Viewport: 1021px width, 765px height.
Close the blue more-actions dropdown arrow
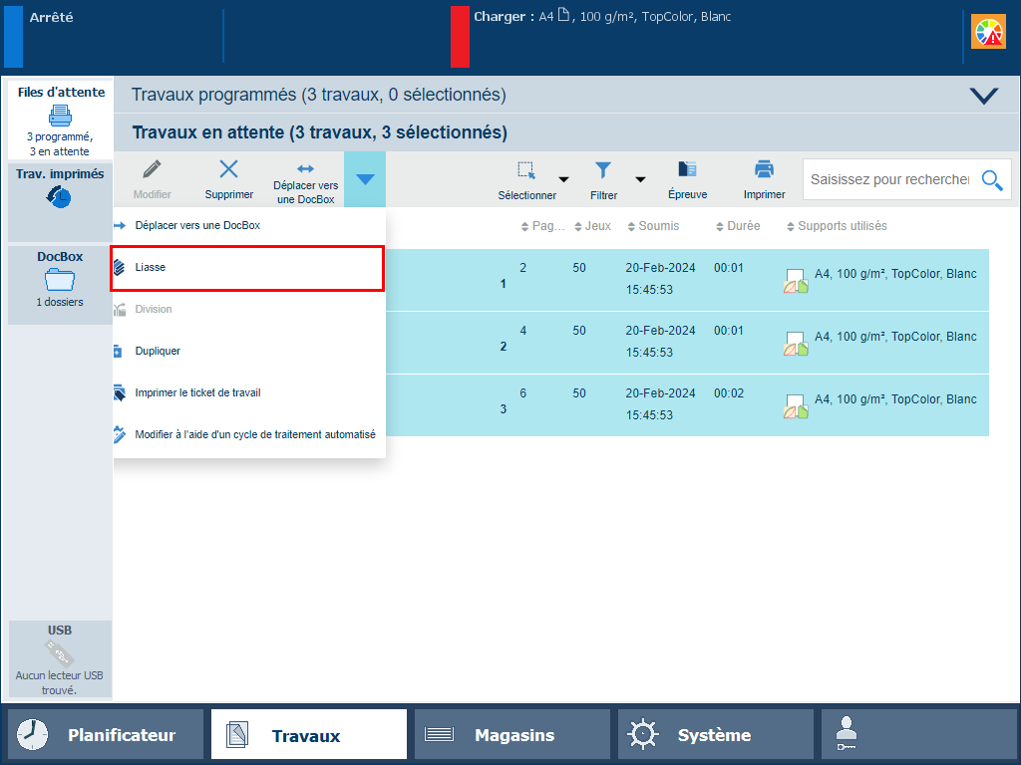[365, 179]
